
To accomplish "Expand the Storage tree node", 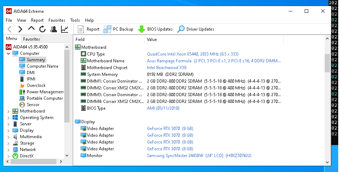I will [x=9, y=143].
